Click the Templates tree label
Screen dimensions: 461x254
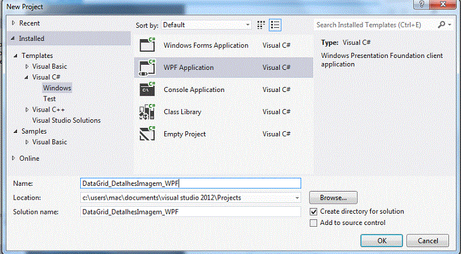37,55
